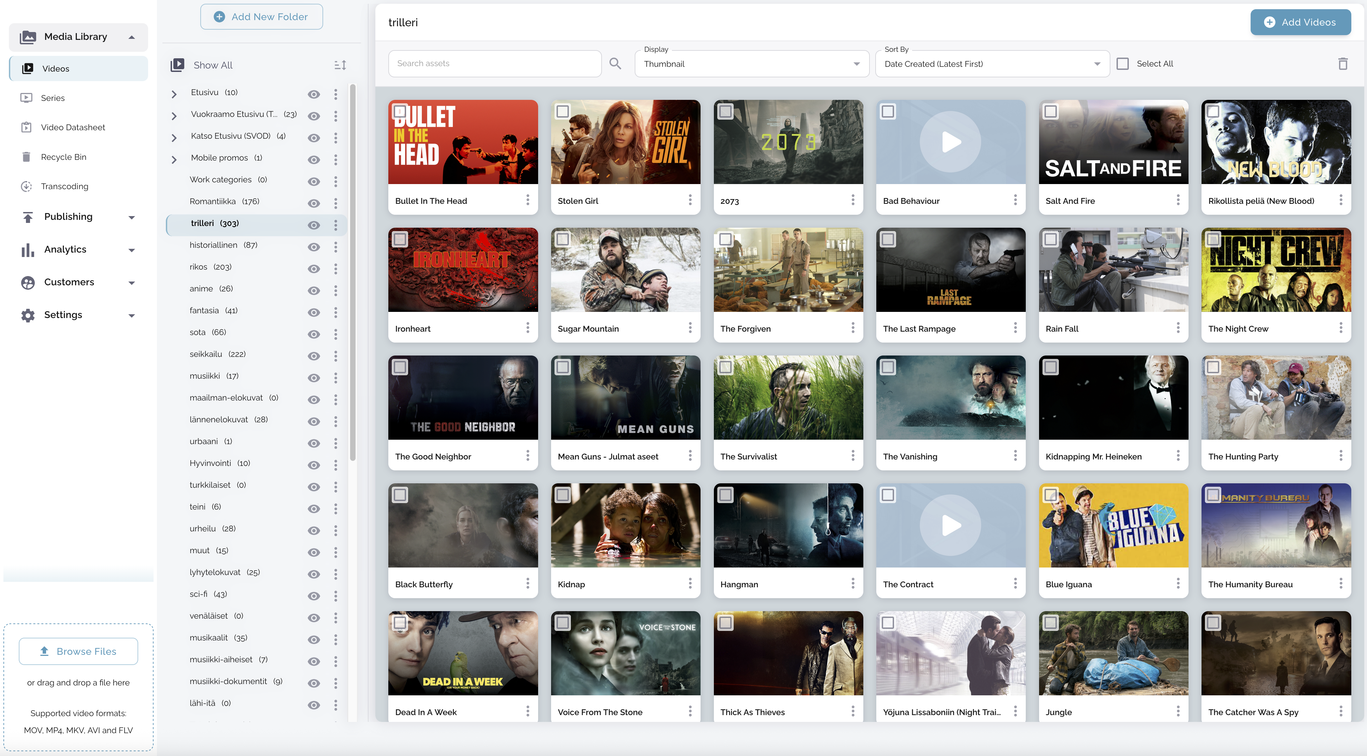Click the Add Videos button
Viewport: 1367px width, 756px height.
pyautogui.click(x=1300, y=22)
